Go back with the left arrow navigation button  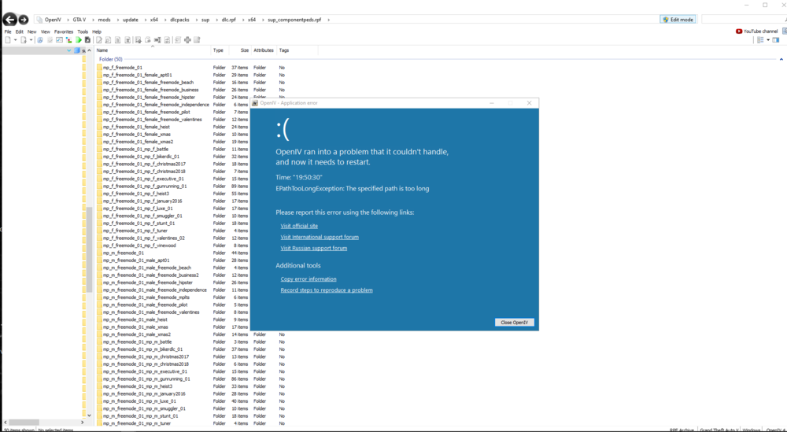[x=9, y=20]
